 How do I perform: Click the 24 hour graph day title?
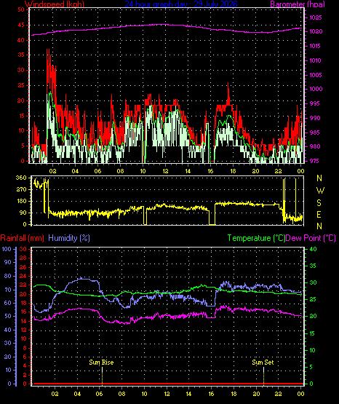point(181,4)
